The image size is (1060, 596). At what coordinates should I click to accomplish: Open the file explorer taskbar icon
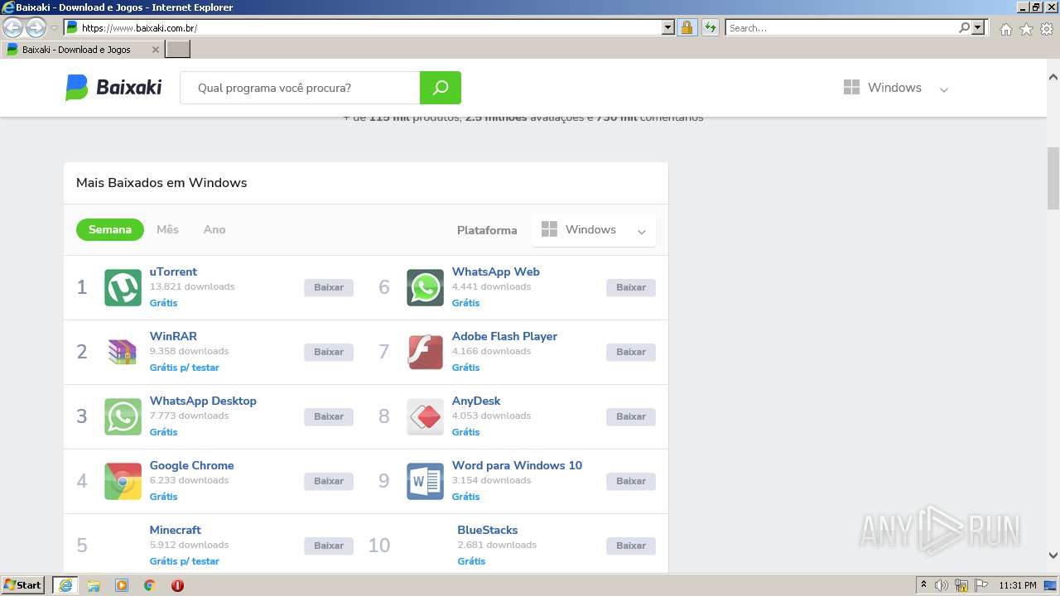point(94,585)
